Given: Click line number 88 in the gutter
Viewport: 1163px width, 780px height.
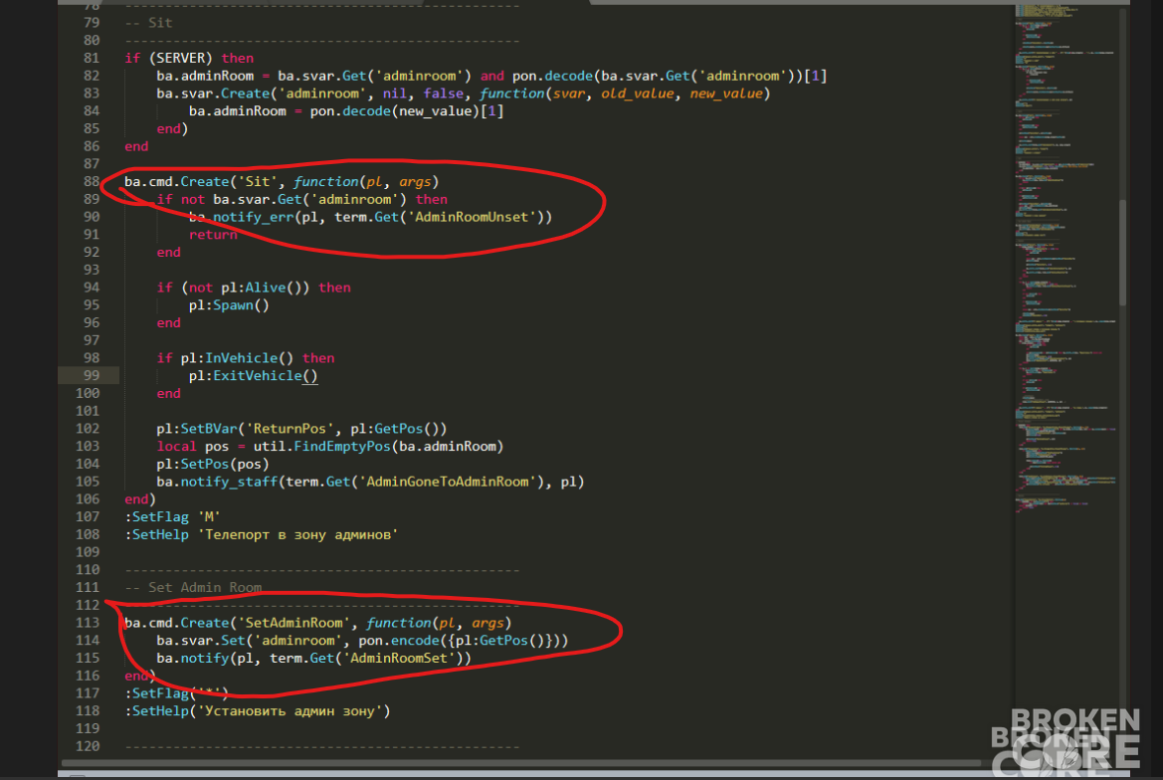Looking at the screenshot, I should tap(91, 181).
